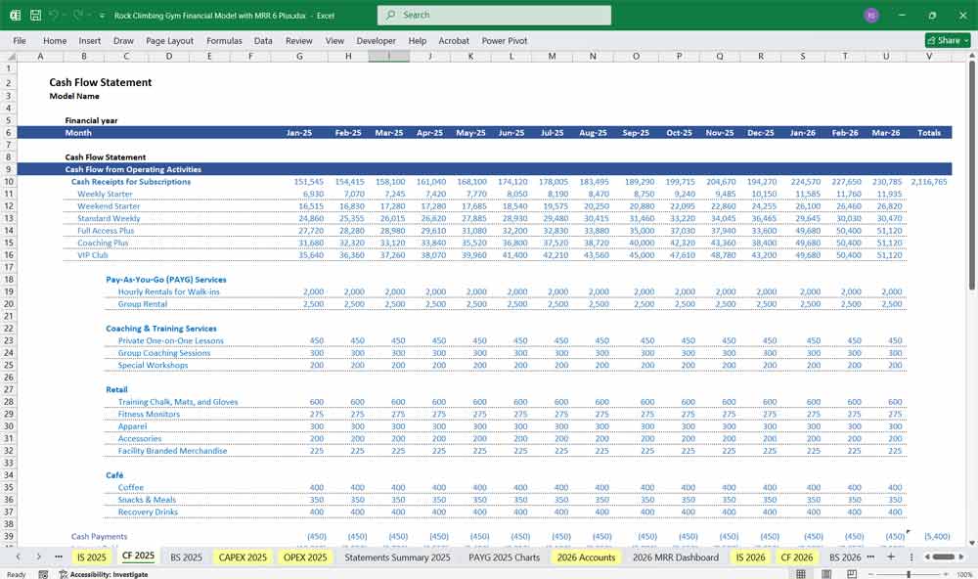This screenshot has width=978, height=579.
Task: Click the Undo icon
Action: (55, 15)
